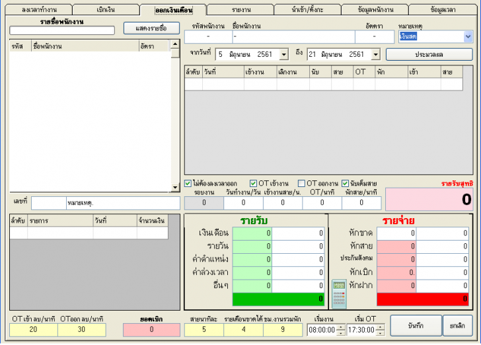Go to the ข้อมูลพนักงาน tab

point(375,9)
